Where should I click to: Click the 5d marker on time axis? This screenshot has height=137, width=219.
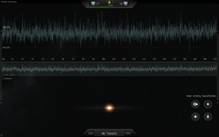tap(53, 59)
